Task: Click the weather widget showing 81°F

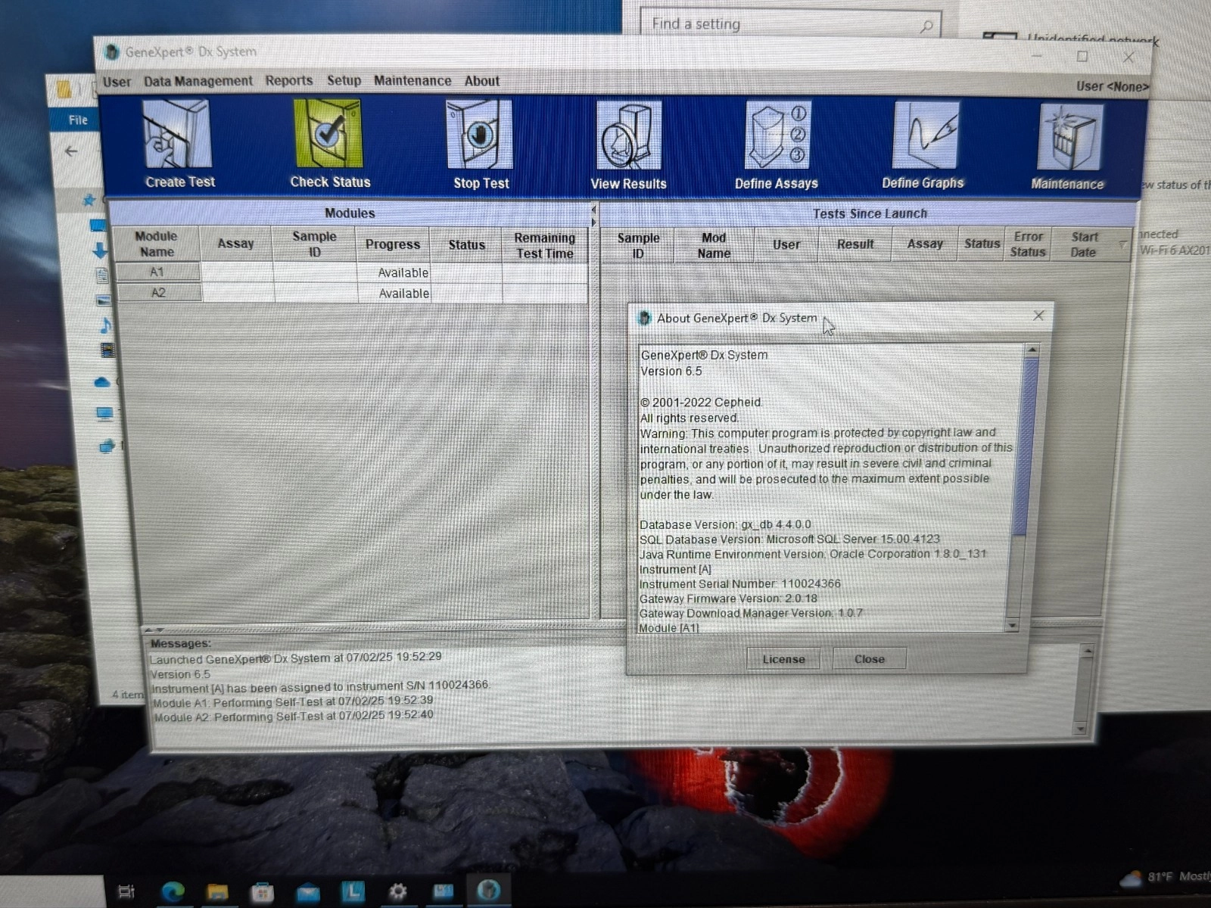Action: click(1164, 878)
